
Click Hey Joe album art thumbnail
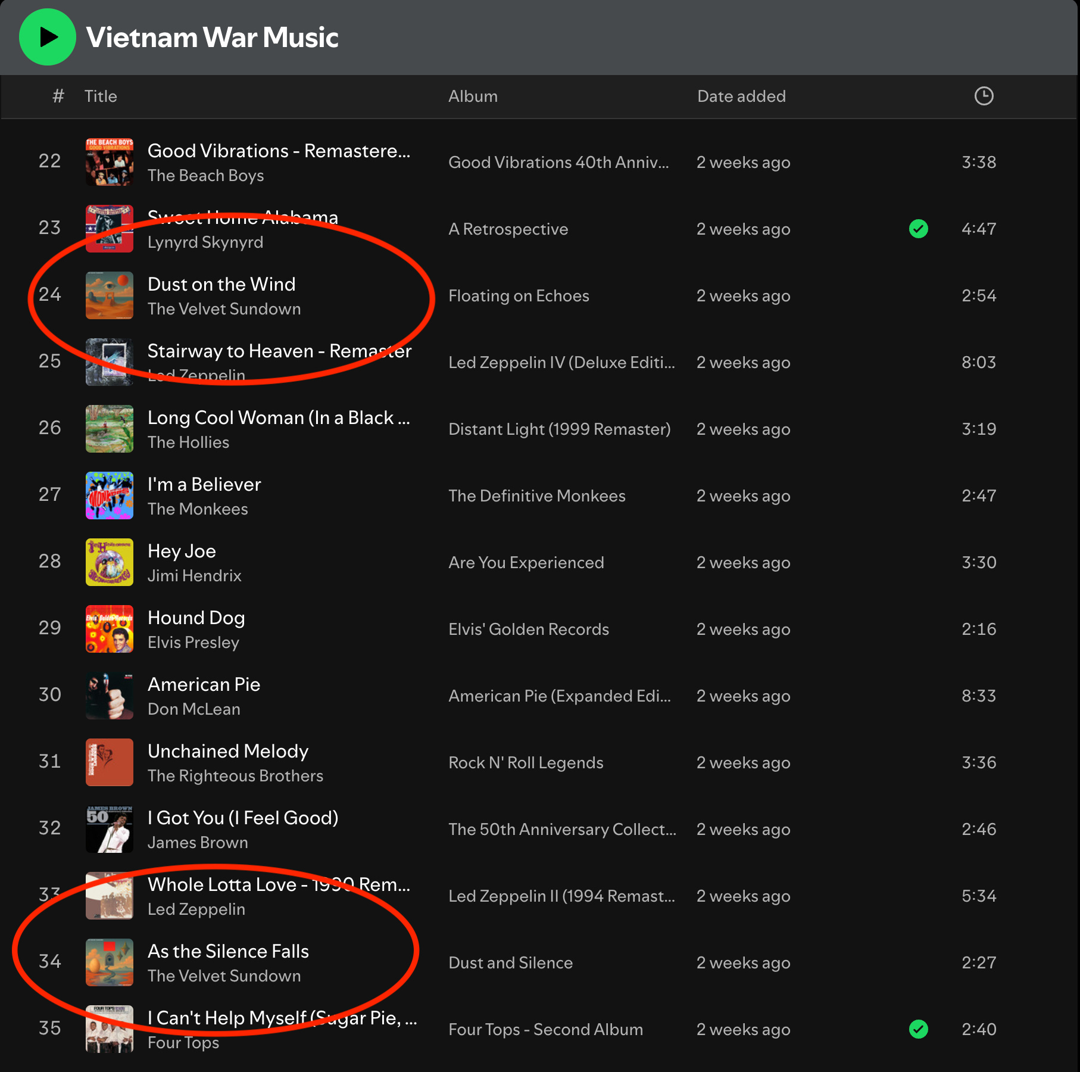click(x=110, y=562)
